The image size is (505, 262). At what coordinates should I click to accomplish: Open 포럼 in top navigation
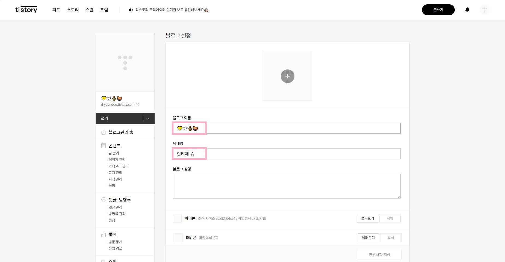pyautogui.click(x=104, y=10)
